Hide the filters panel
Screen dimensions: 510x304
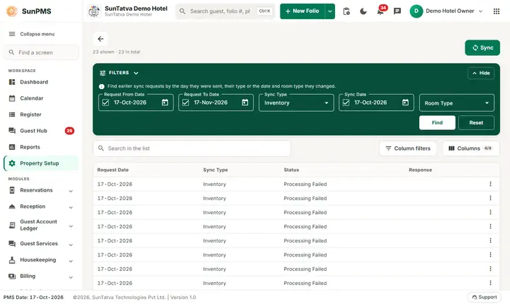pos(481,73)
